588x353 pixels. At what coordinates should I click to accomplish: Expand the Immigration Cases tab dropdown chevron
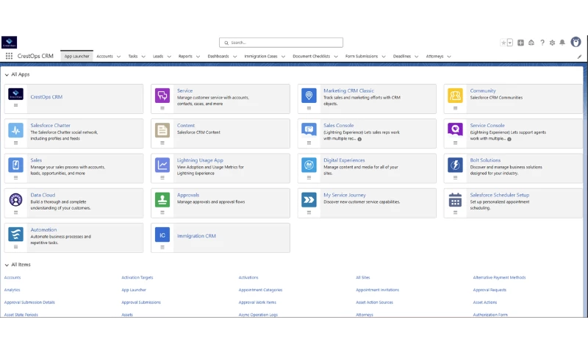click(284, 56)
